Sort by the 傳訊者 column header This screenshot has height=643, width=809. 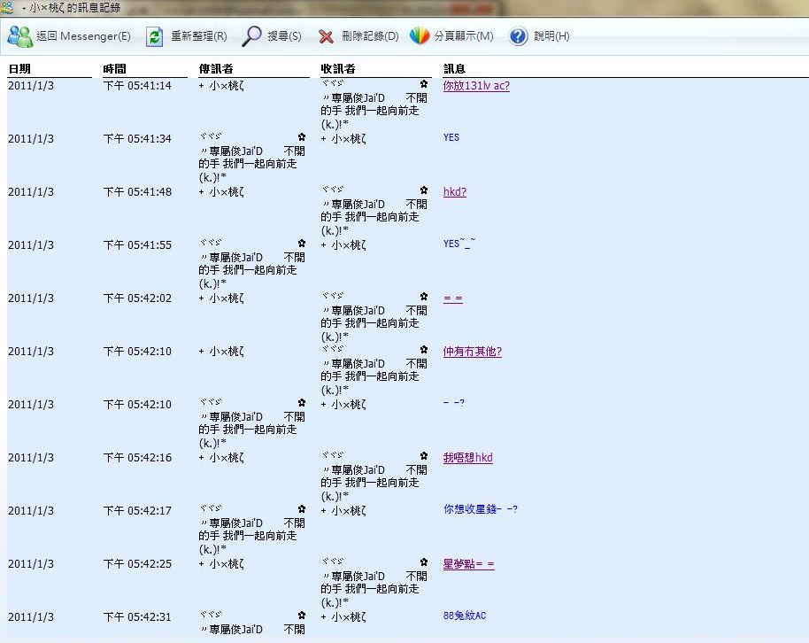pos(216,69)
